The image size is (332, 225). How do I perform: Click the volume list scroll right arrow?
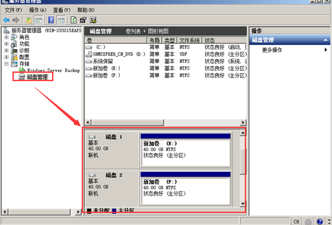[243, 123]
